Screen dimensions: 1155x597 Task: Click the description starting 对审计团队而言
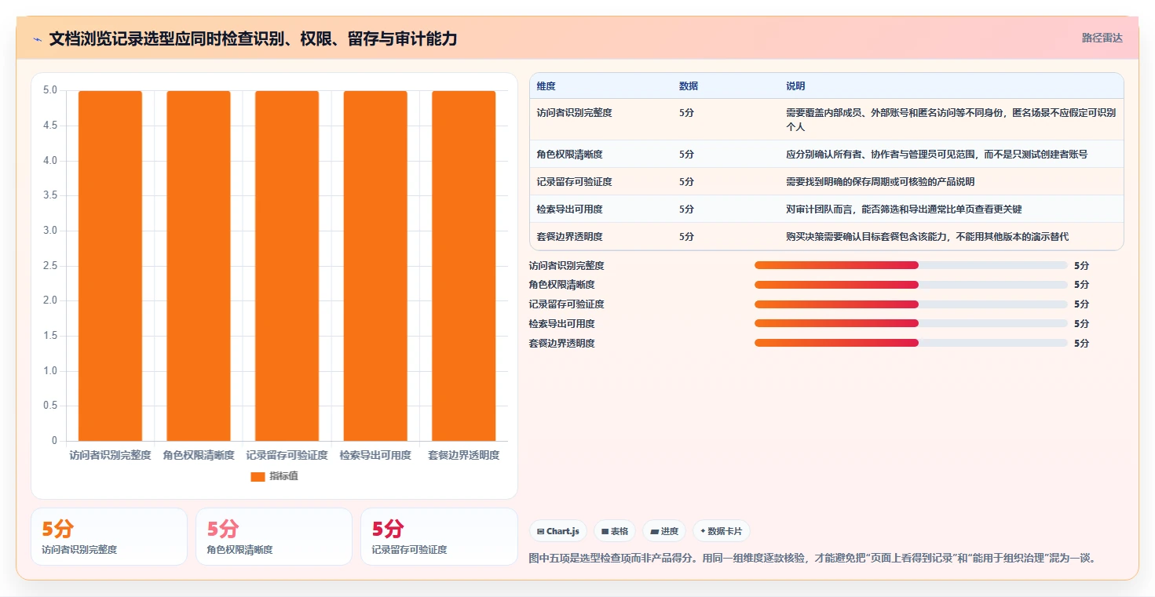(904, 209)
